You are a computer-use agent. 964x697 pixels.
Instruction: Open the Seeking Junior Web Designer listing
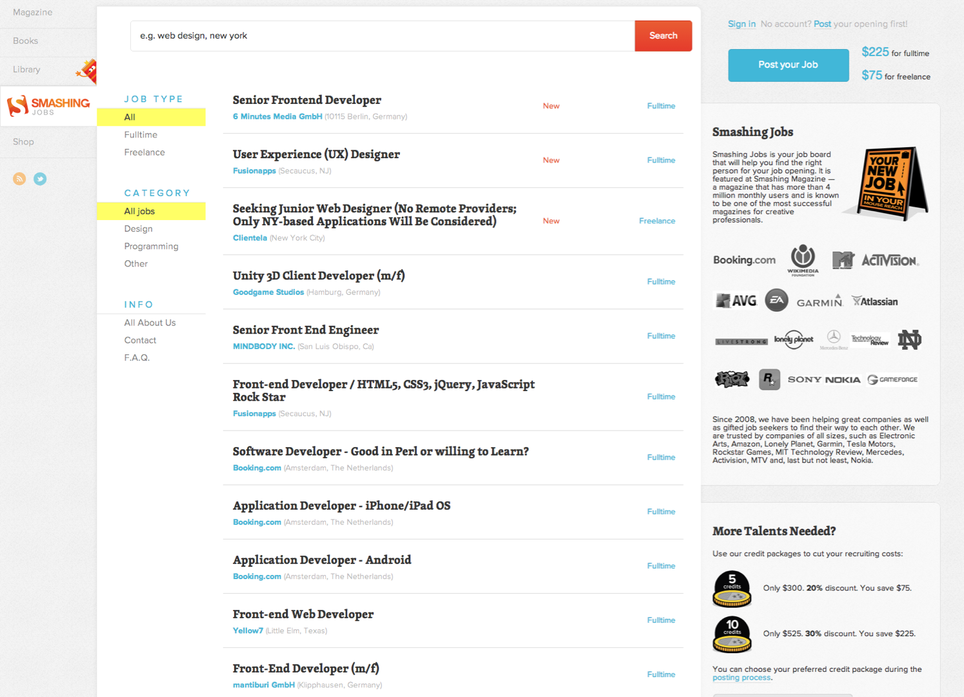pyautogui.click(x=374, y=215)
